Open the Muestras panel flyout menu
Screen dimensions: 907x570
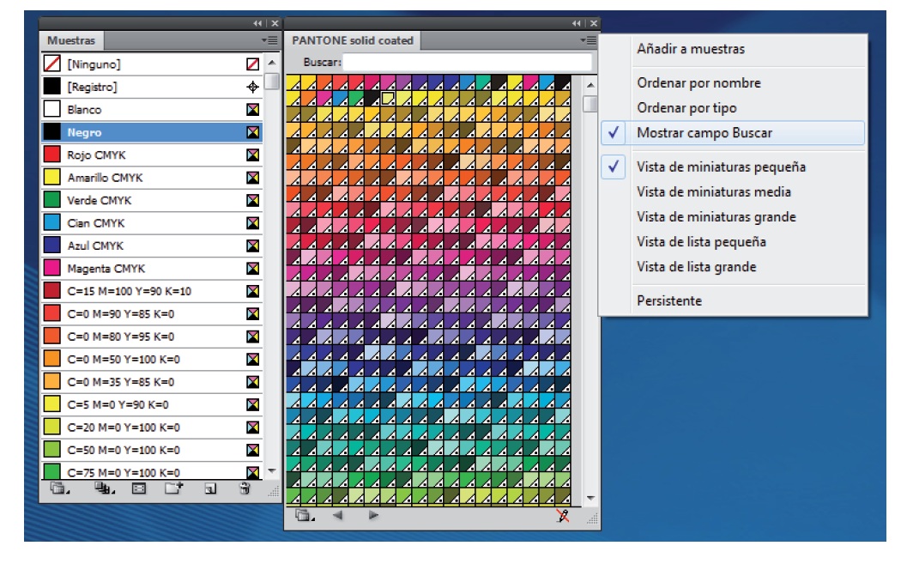pyautogui.click(x=269, y=40)
